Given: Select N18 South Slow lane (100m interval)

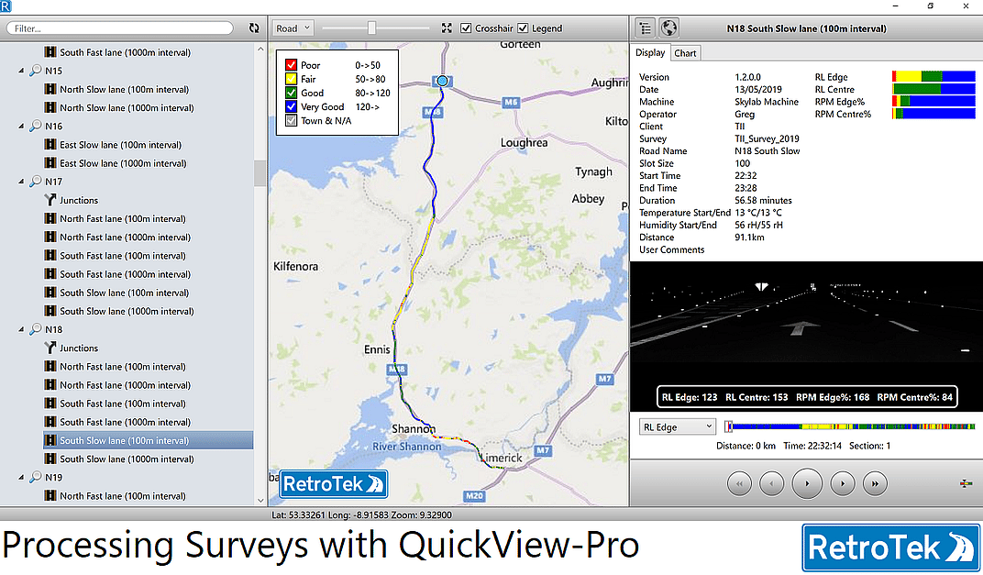Looking at the screenshot, I should [148, 440].
